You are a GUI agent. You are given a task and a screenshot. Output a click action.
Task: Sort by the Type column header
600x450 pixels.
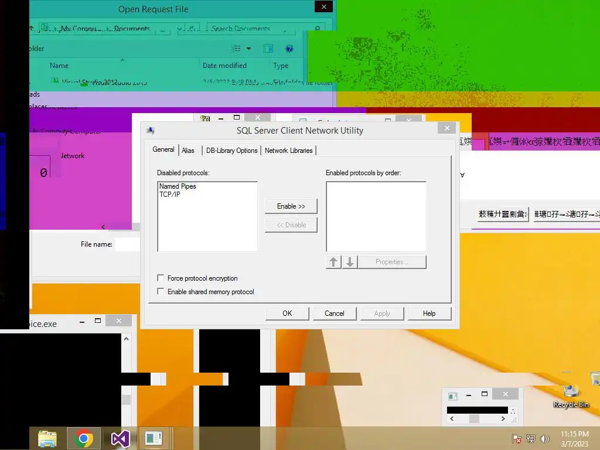(x=281, y=66)
